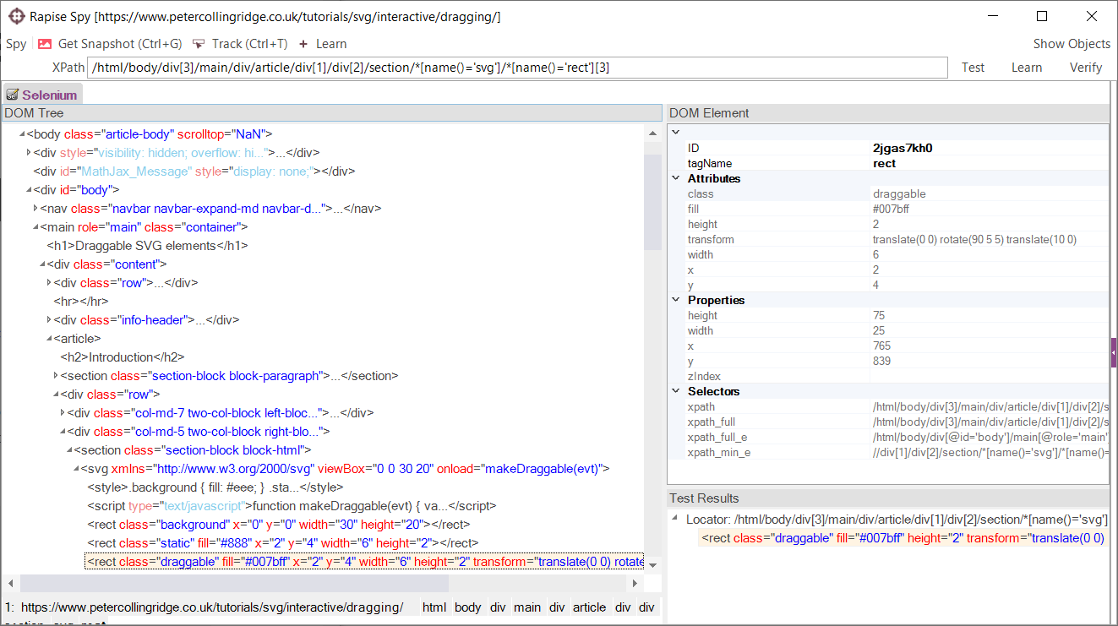Click the DOM tree horizontal scrollbar
Screen dimensions: 1118x626
234,584
